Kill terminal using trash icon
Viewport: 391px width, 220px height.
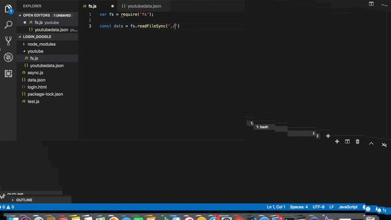(x=357, y=141)
